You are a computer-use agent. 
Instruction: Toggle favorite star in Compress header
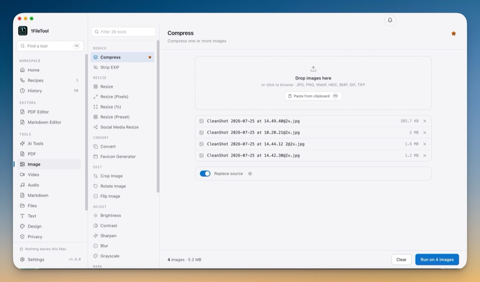453,34
